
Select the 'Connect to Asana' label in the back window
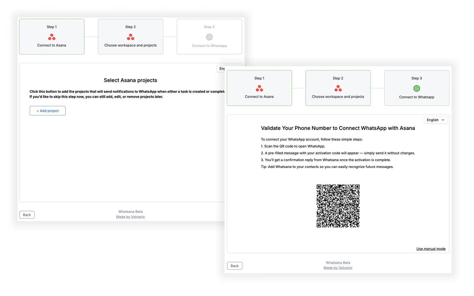click(x=52, y=45)
